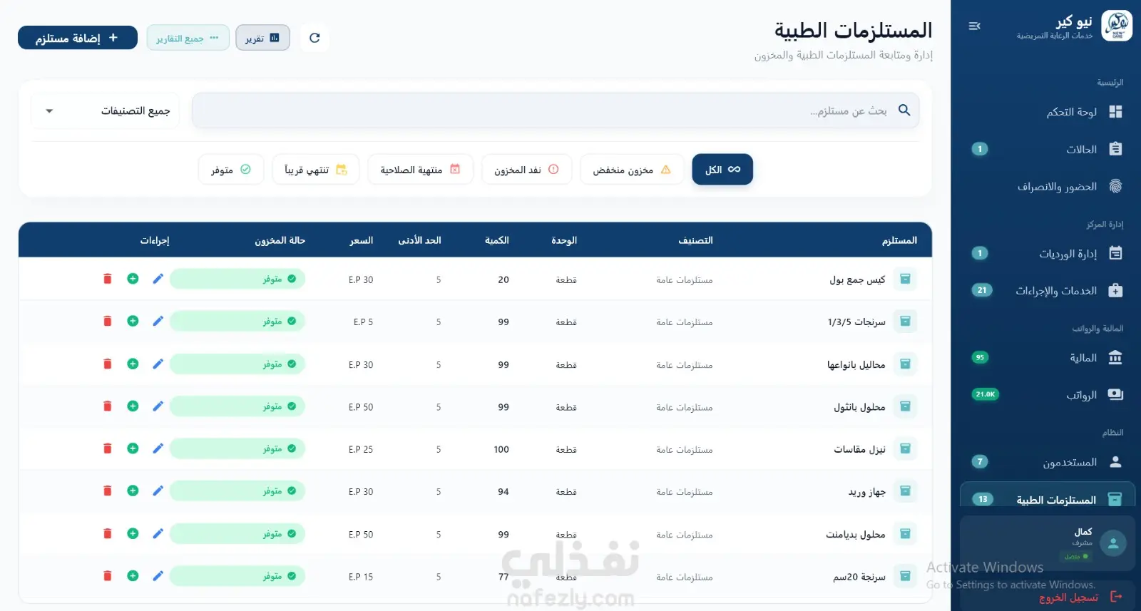The width and height of the screenshot is (1141, 611).
Task: Edit the جهاز وريد row
Action: (x=158, y=491)
